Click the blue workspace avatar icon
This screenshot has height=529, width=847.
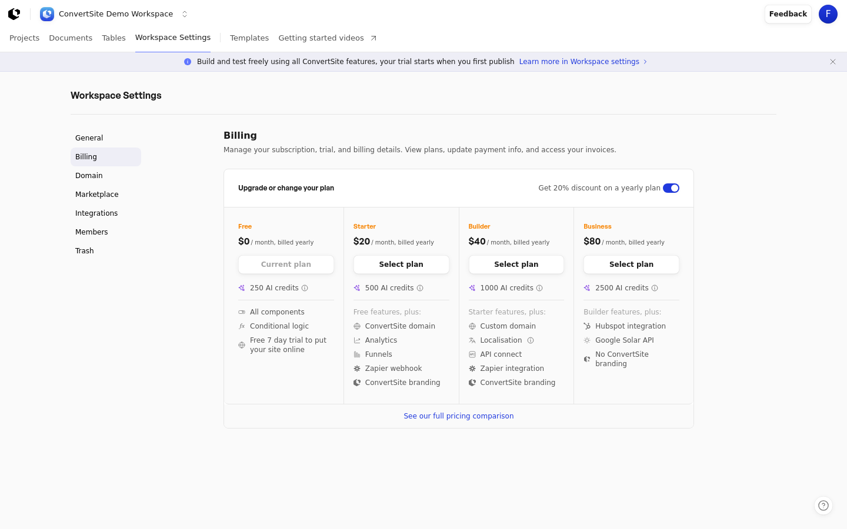47,14
